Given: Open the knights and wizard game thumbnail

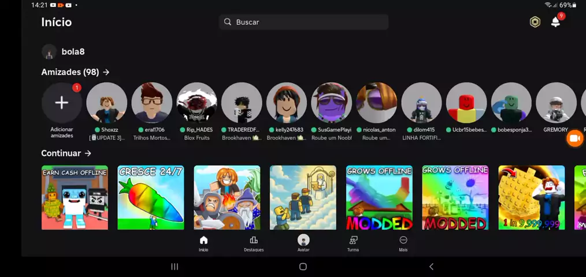Looking at the screenshot, I should (x=227, y=197).
